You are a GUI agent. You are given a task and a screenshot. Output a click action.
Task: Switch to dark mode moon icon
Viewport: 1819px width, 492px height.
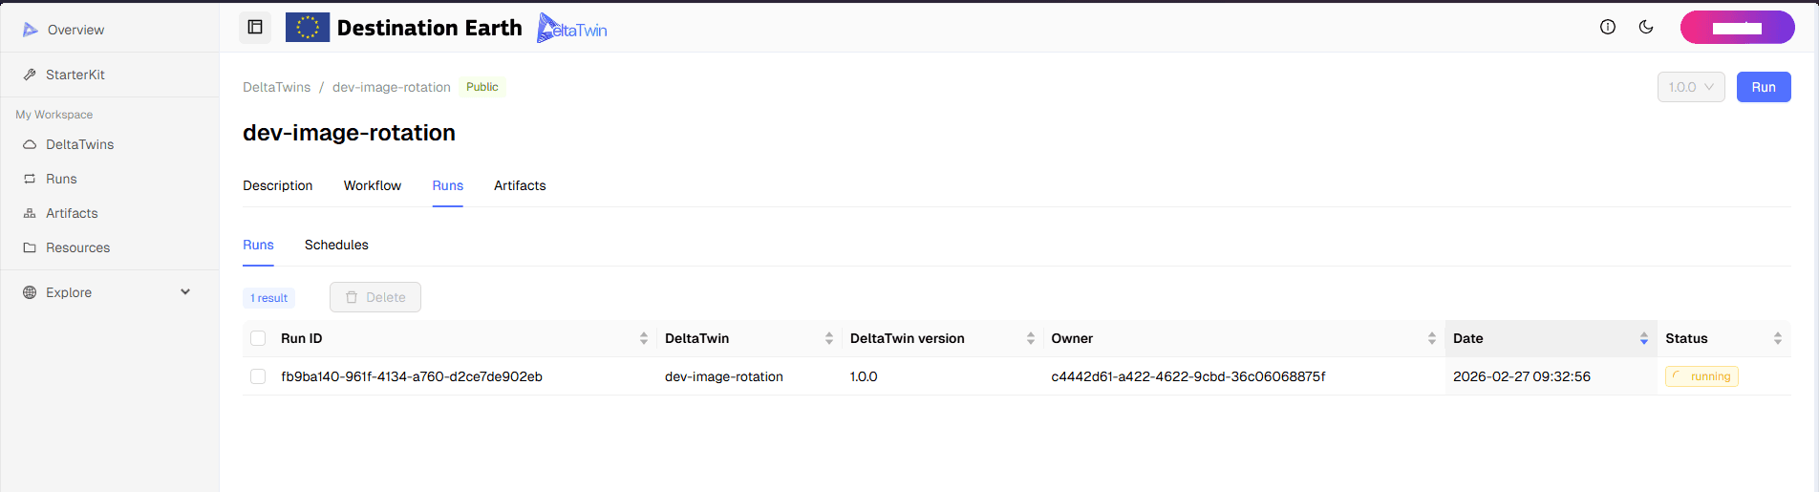point(1646,28)
